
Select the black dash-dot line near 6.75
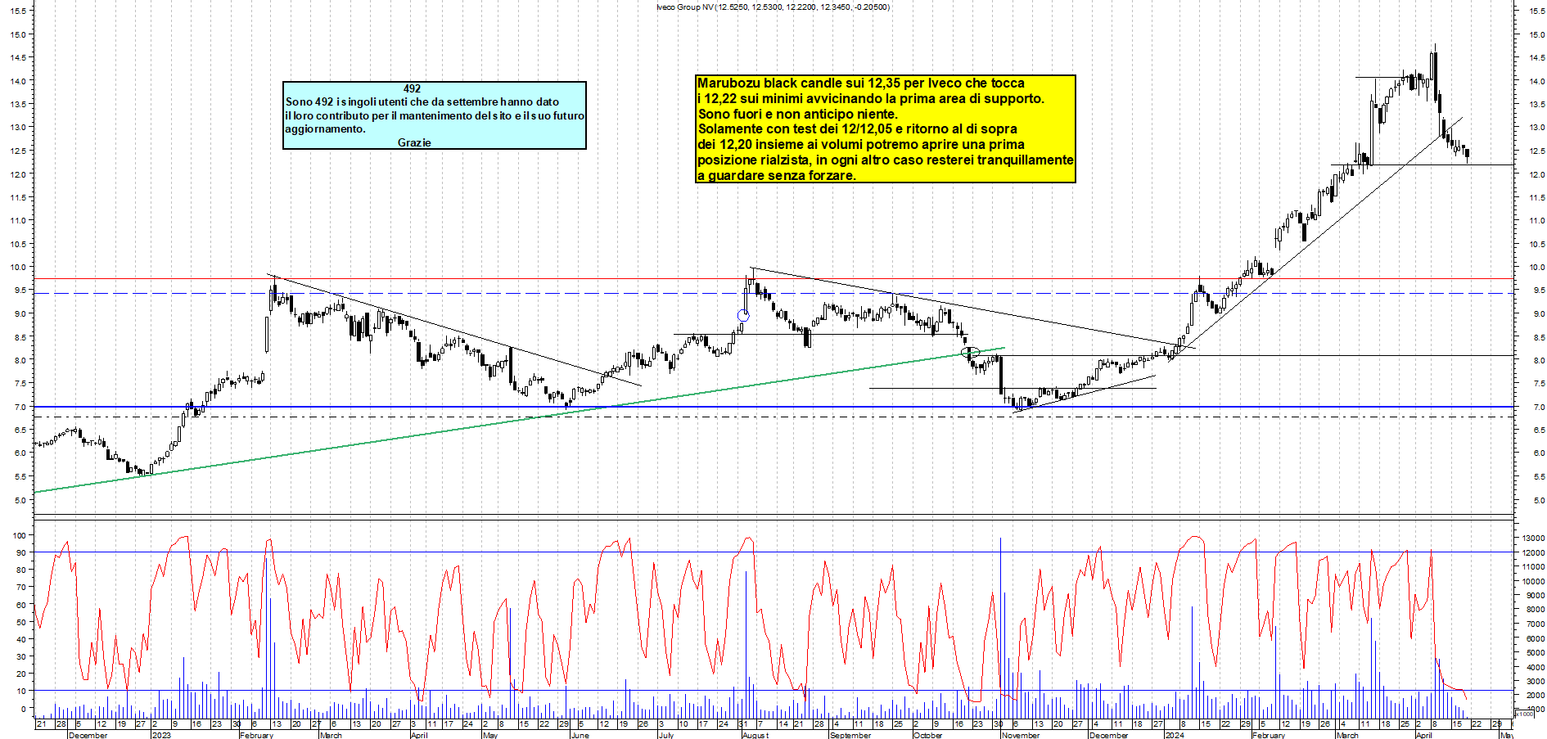click(x=773, y=417)
